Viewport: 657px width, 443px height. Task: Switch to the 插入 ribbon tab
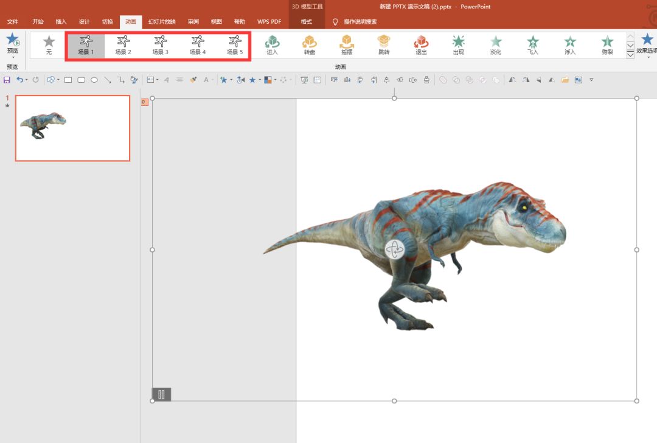(x=61, y=22)
